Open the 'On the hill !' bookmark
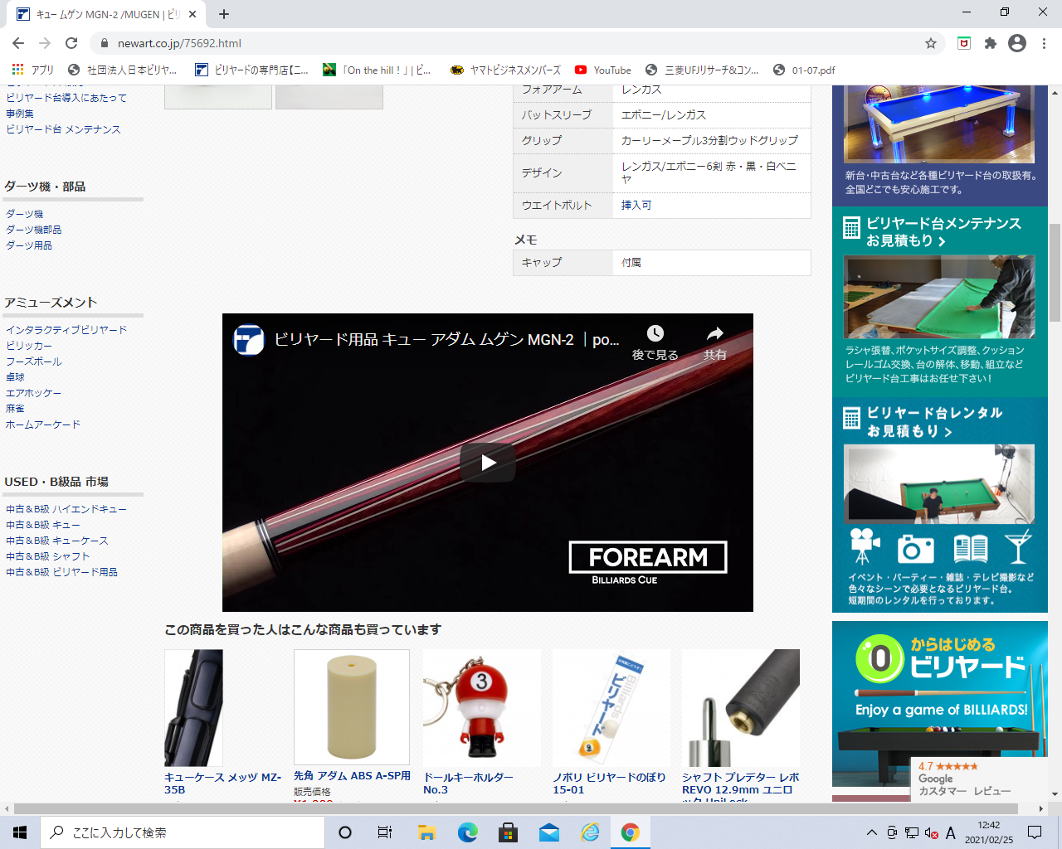 (378, 70)
